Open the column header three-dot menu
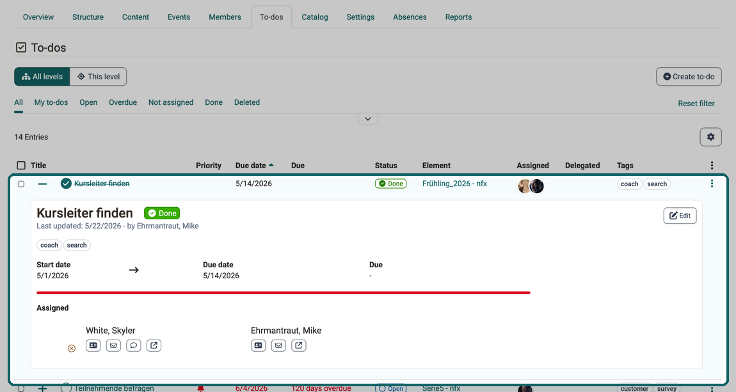This screenshot has height=392, width=736. [x=712, y=166]
